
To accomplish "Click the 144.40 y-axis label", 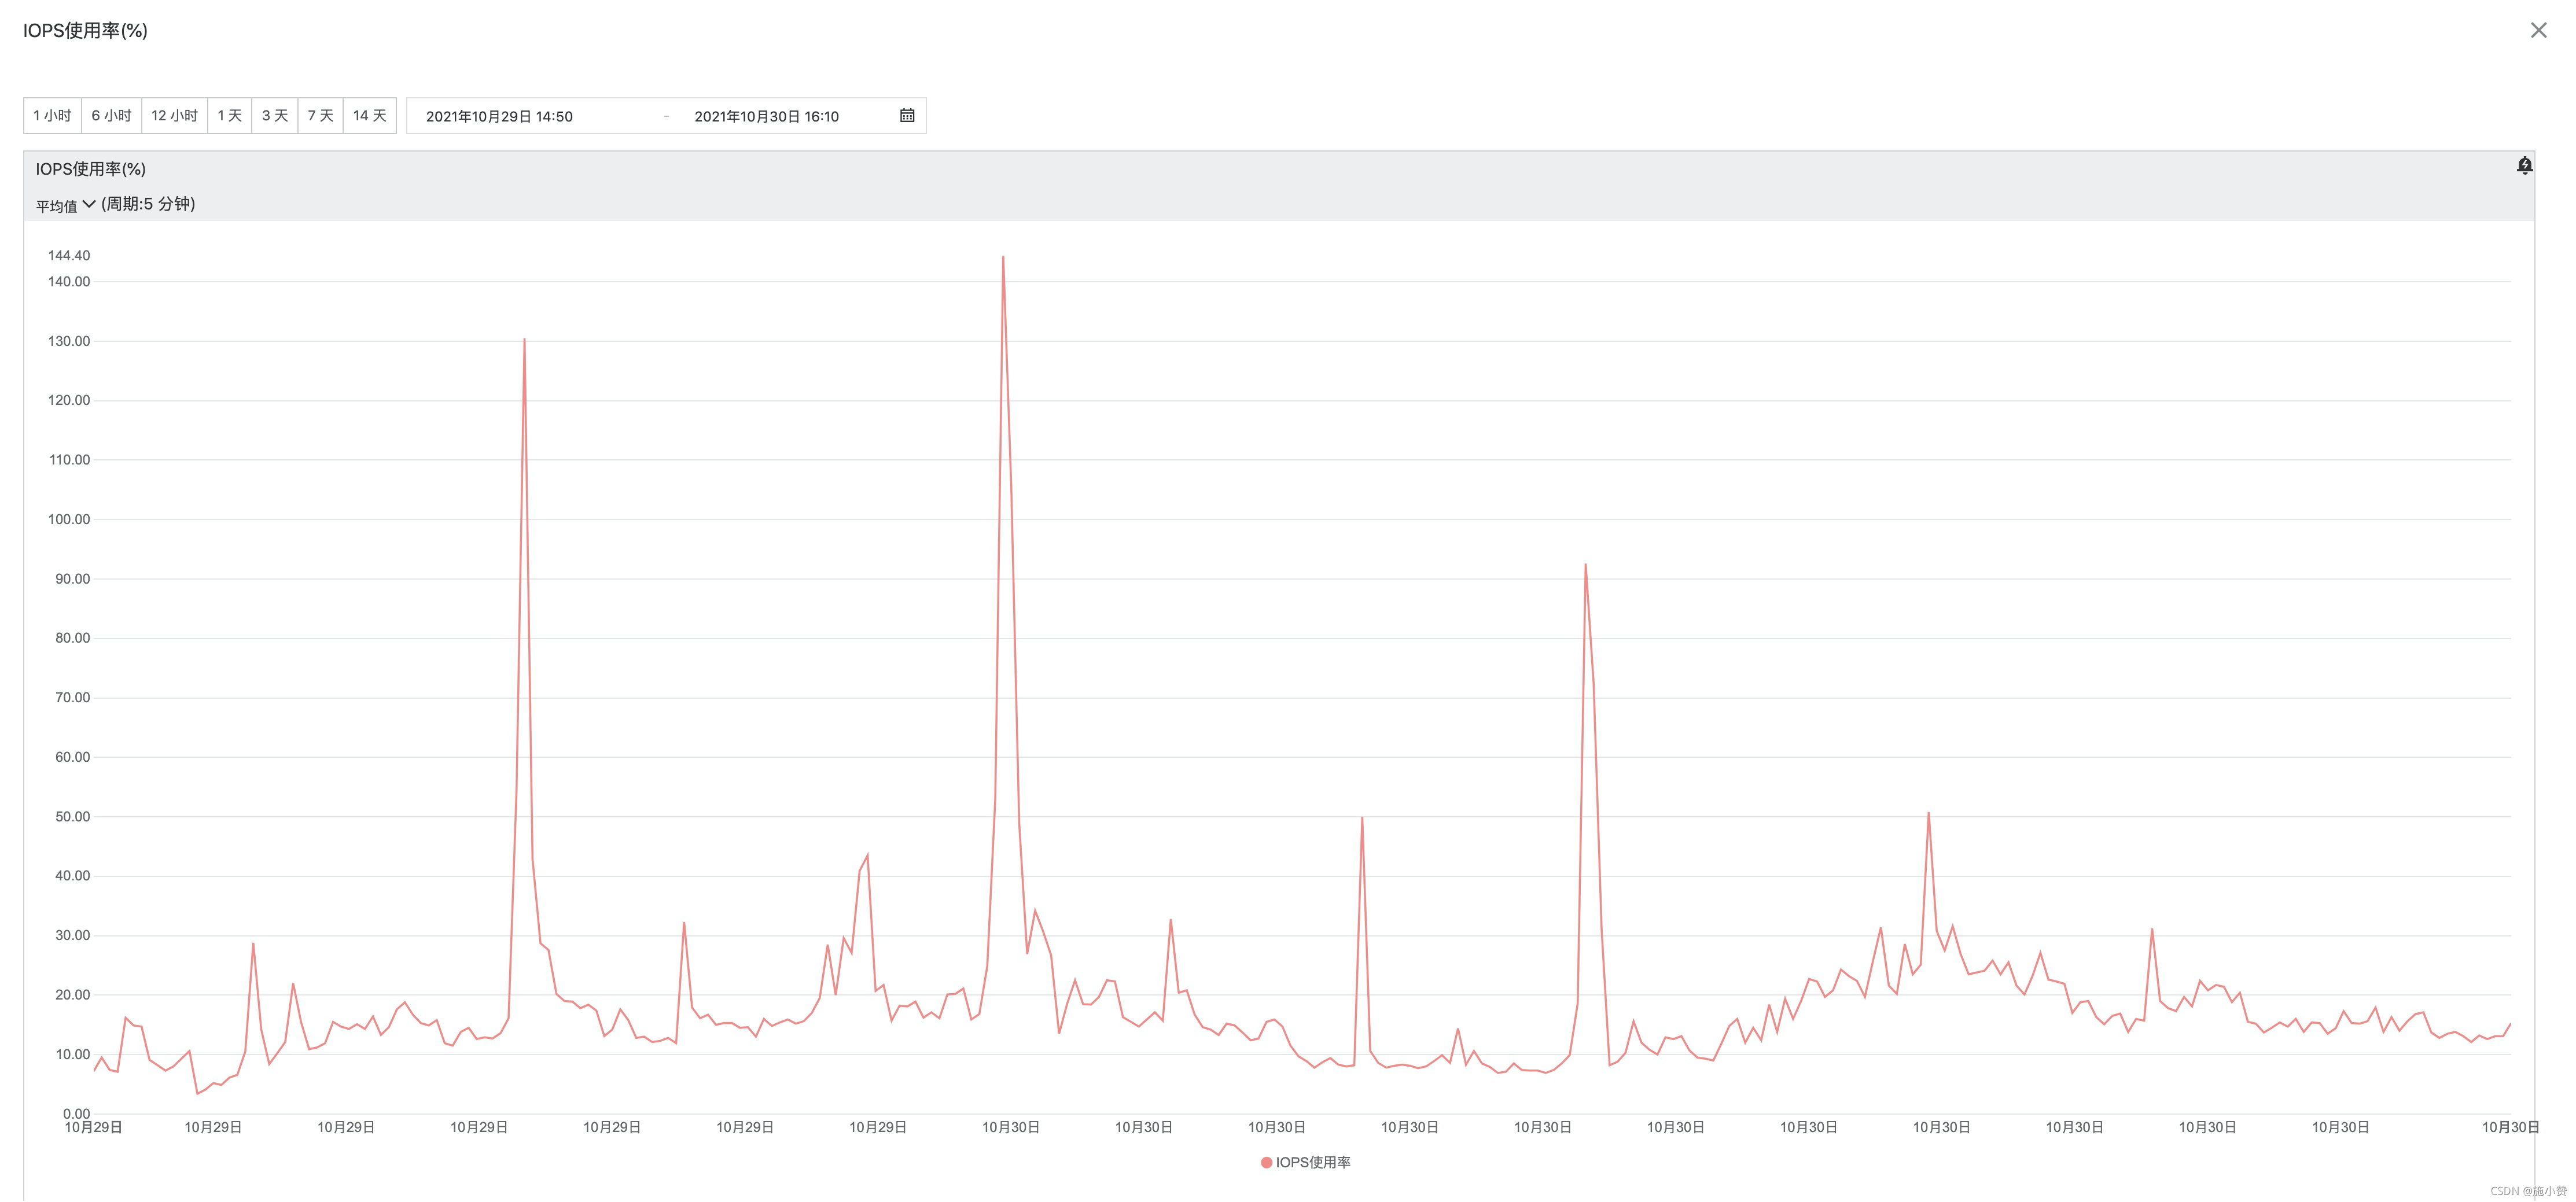I will (x=69, y=256).
